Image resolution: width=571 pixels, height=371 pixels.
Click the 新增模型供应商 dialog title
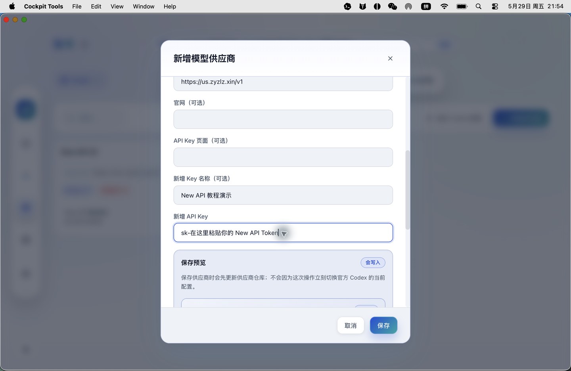pyautogui.click(x=204, y=59)
